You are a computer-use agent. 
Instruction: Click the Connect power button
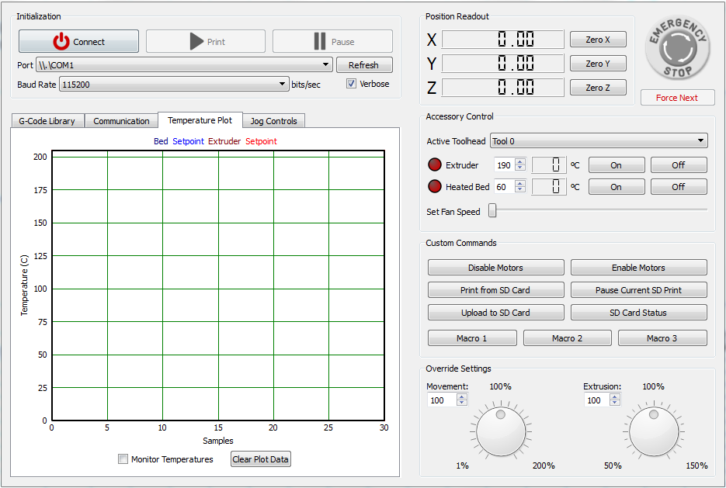[x=78, y=42]
